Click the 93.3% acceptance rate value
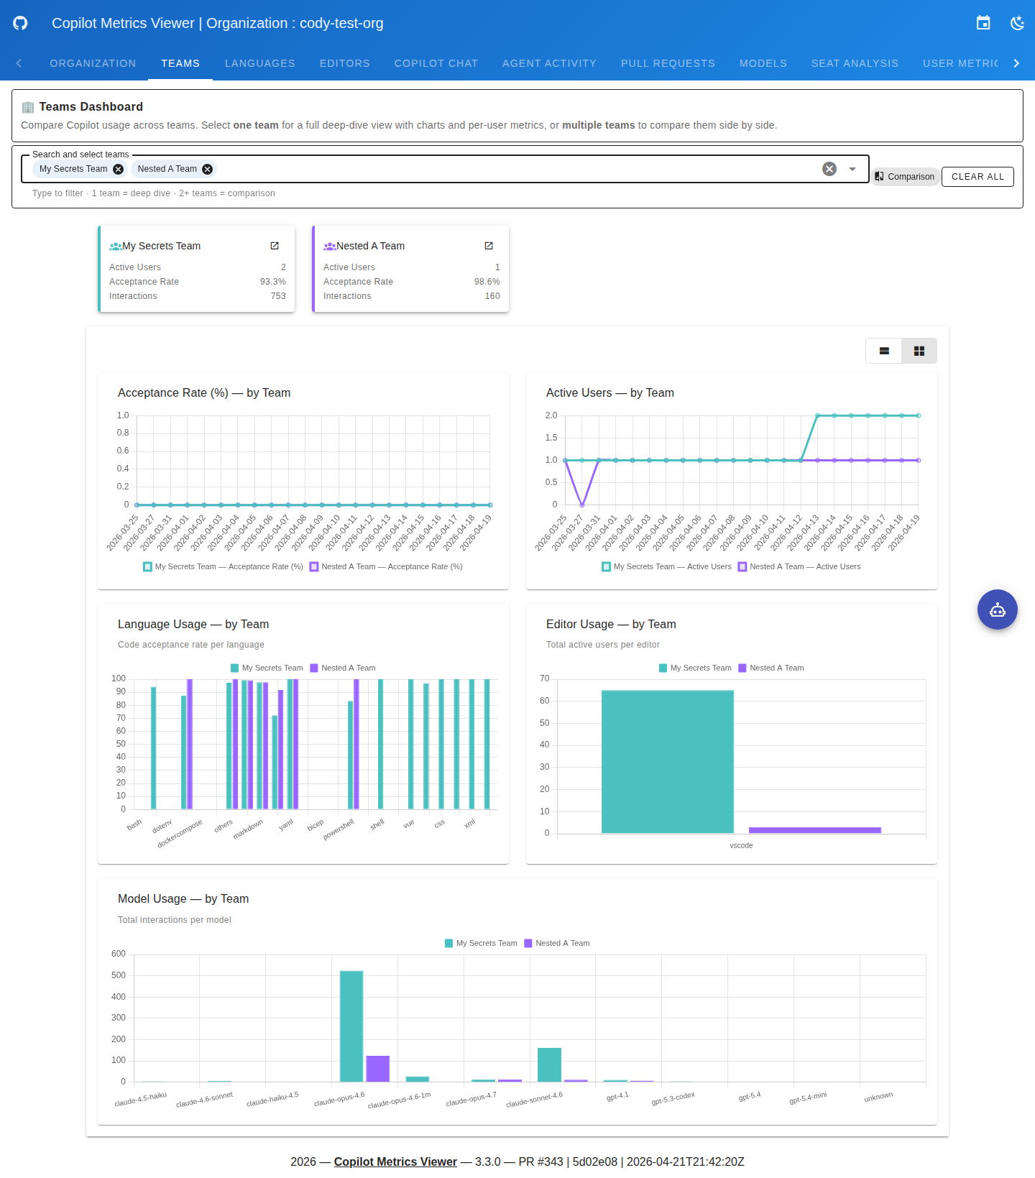The image size is (1035, 1178). (273, 282)
